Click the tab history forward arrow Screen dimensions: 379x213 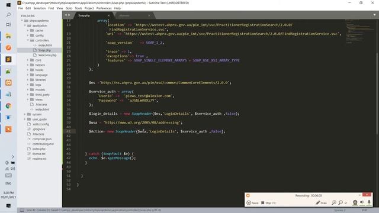click(x=69, y=15)
